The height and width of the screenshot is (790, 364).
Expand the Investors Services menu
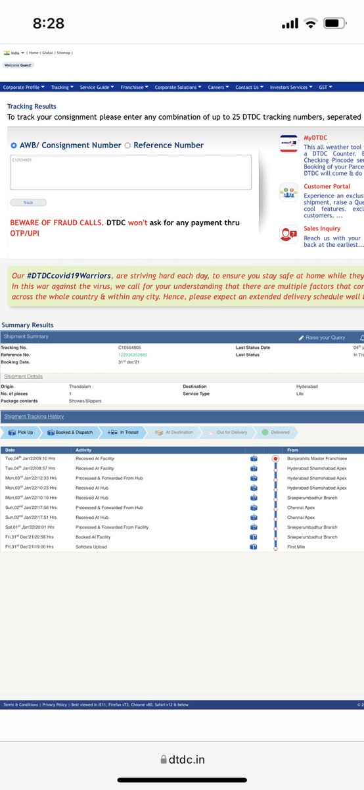point(291,87)
